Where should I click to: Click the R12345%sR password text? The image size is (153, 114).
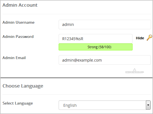tap(73, 39)
